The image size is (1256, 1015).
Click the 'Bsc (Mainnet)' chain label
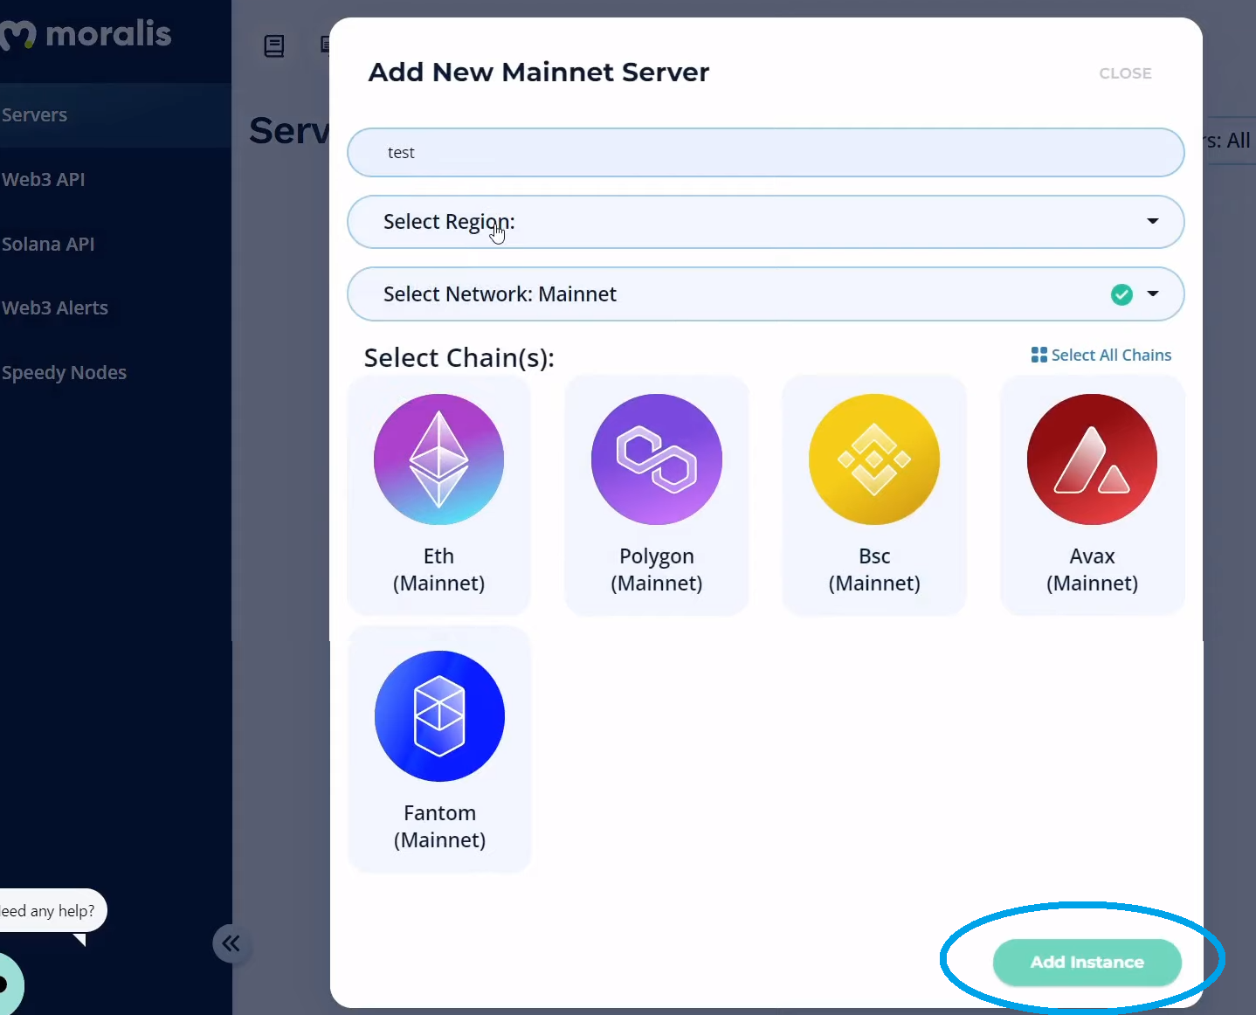coord(874,570)
